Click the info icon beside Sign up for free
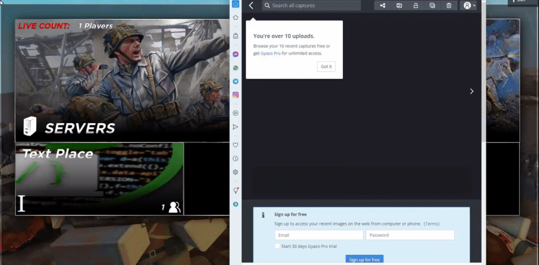This screenshot has width=539, height=265. coord(264,215)
